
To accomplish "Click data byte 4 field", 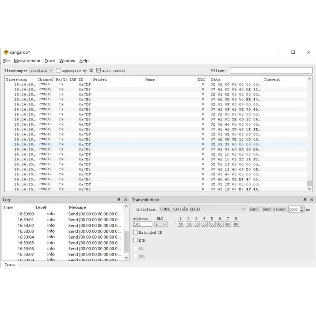I will (204, 224).
